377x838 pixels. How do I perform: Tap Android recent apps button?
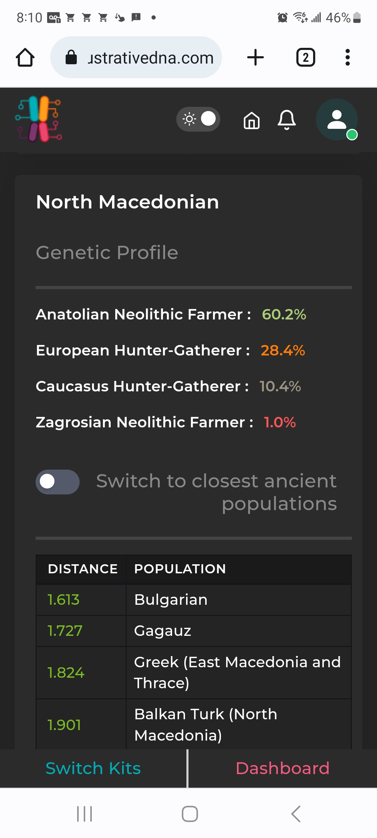point(84,814)
